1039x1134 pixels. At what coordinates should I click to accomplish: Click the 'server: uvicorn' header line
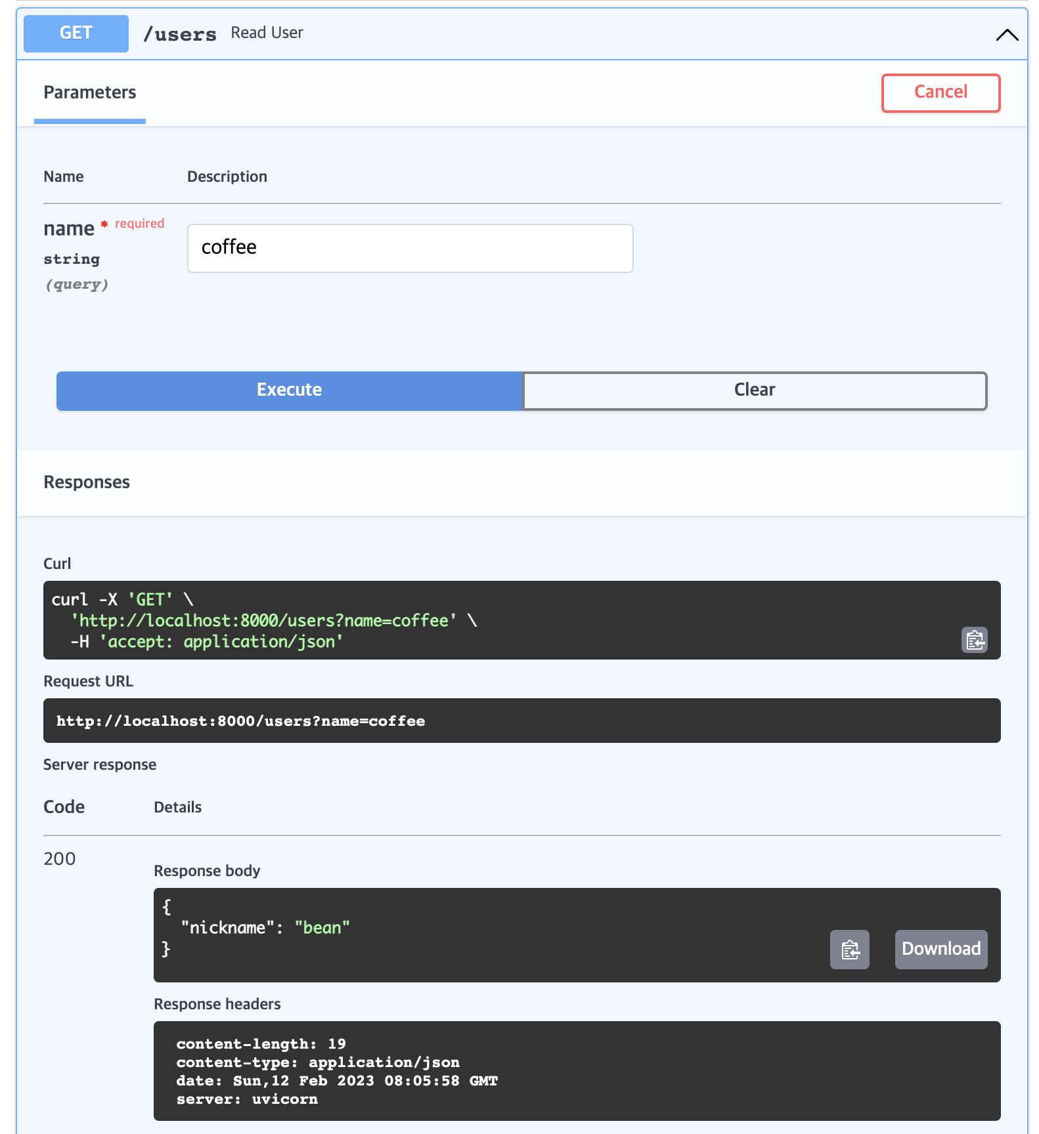point(247,1099)
